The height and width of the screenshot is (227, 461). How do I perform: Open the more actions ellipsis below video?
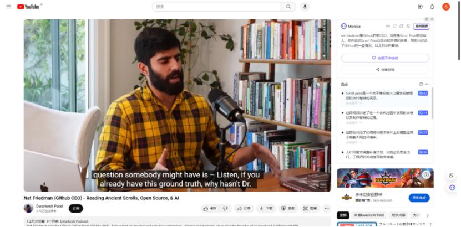click(x=327, y=209)
